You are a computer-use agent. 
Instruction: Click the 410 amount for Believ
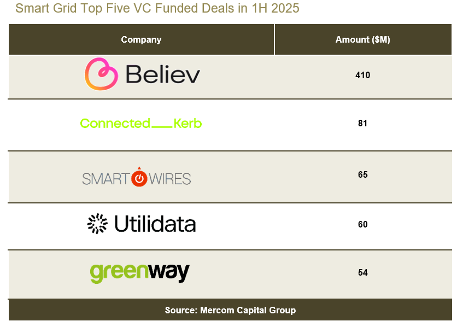(x=362, y=75)
